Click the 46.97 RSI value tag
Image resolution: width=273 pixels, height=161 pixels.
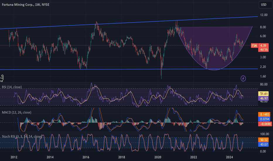pos(264,98)
